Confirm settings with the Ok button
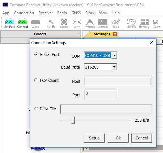Screen dimensions: 163x153 click(118, 138)
